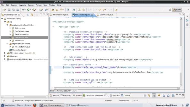Screen dimensions: 190x107
Task: Fold the session-factory element in editor
Action: 53,27
